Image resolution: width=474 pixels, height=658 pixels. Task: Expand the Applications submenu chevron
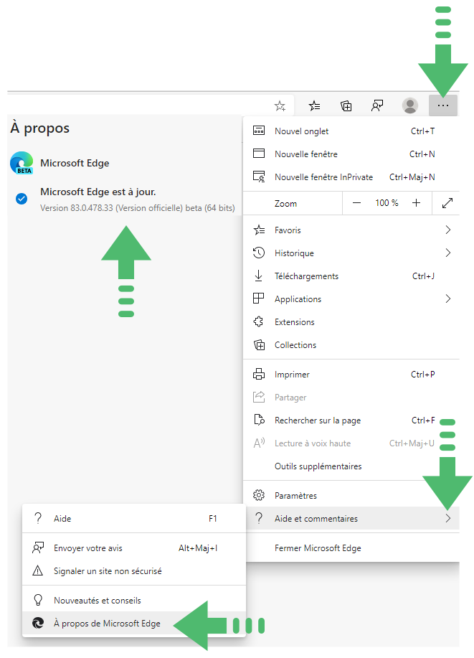447,299
